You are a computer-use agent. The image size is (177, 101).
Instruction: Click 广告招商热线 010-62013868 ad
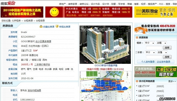click(x=145, y=72)
